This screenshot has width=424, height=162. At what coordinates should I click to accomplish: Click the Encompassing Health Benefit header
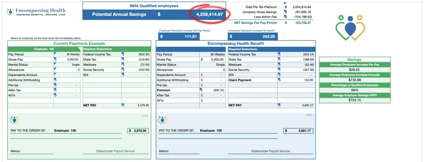[x=236, y=44]
